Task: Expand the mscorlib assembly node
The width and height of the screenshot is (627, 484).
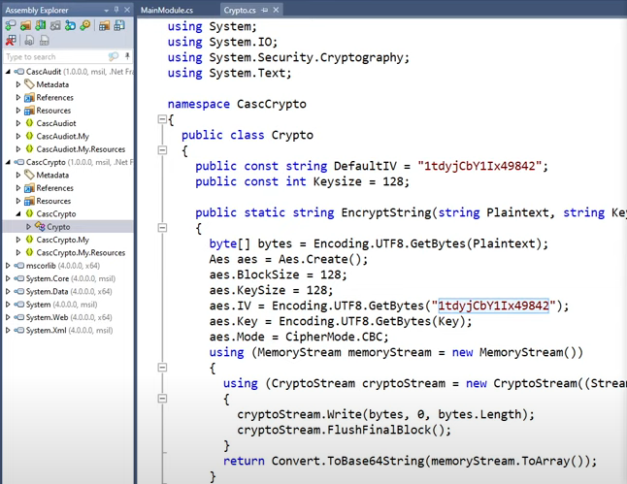Action: tap(9, 266)
